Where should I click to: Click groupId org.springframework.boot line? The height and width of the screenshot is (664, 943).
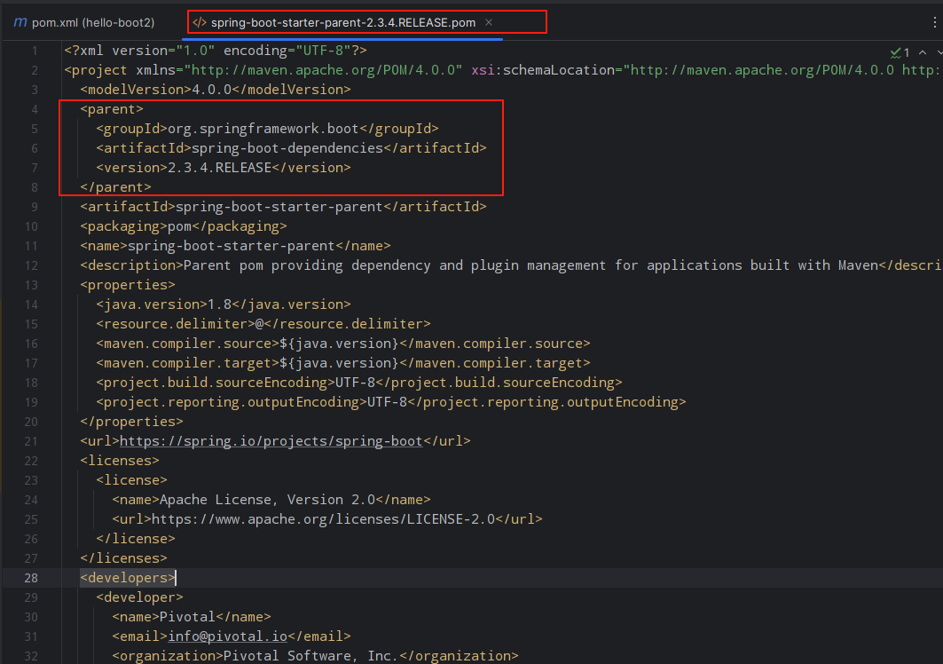point(267,128)
